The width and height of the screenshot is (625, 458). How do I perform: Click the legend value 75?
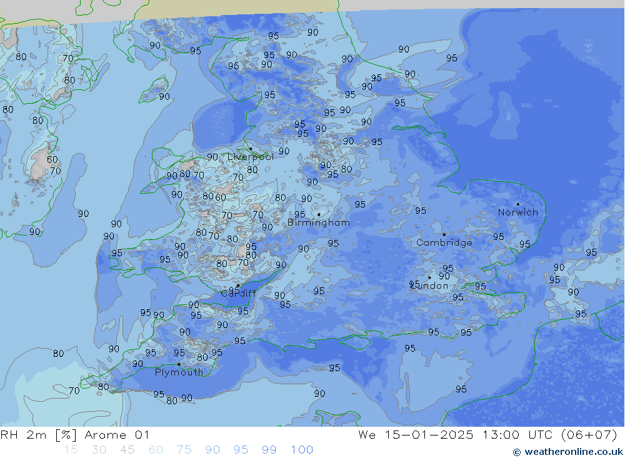pos(184,450)
